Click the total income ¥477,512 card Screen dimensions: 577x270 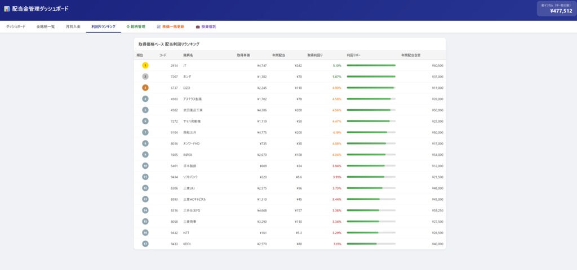click(x=556, y=8)
